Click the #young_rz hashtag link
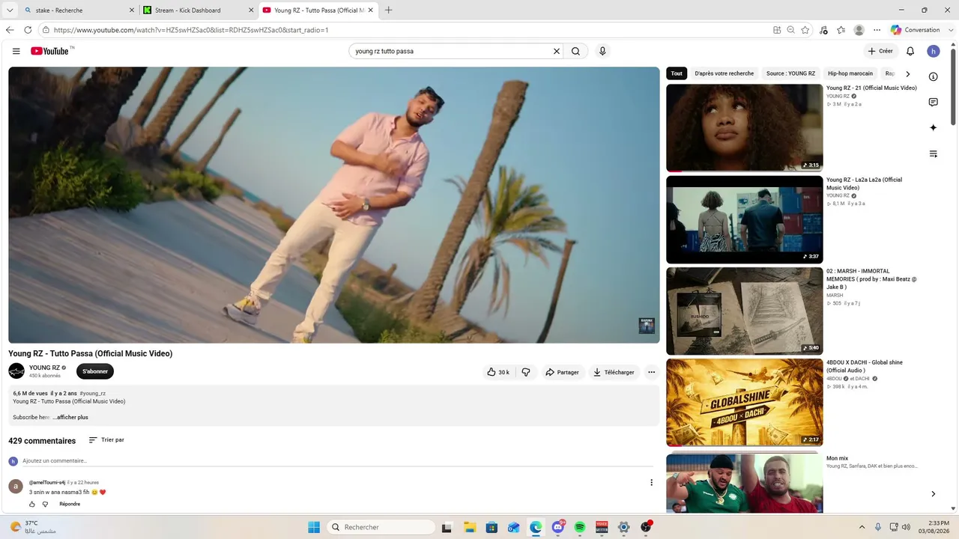Screen dimensions: 959x539 click(93, 393)
